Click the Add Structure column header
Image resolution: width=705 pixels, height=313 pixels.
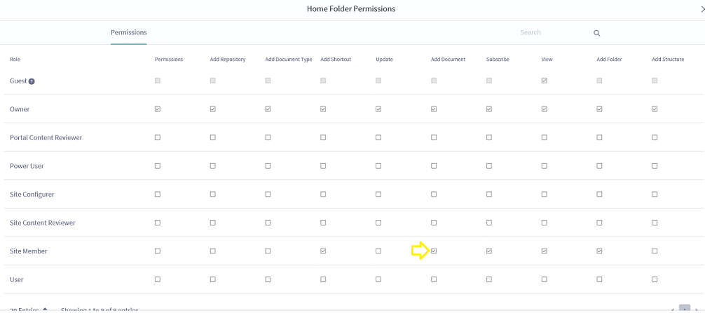(x=668, y=60)
